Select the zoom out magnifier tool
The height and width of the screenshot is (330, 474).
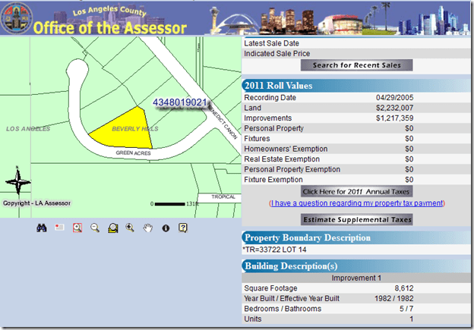pyautogui.click(x=95, y=228)
